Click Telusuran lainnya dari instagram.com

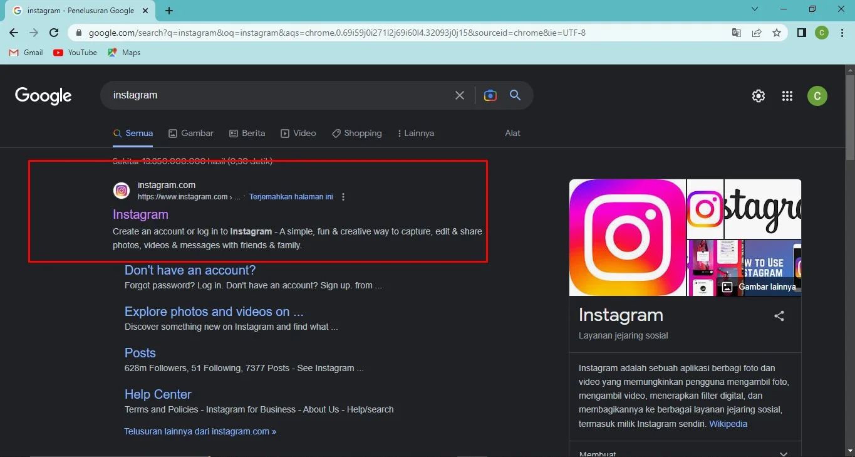click(200, 431)
